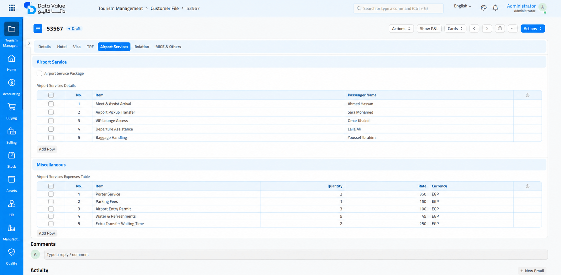The width and height of the screenshot is (561, 275).
Task: Click the Data Value logo
Action: click(45, 8)
